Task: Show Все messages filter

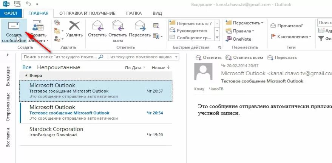Action: [x=27, y=67]
